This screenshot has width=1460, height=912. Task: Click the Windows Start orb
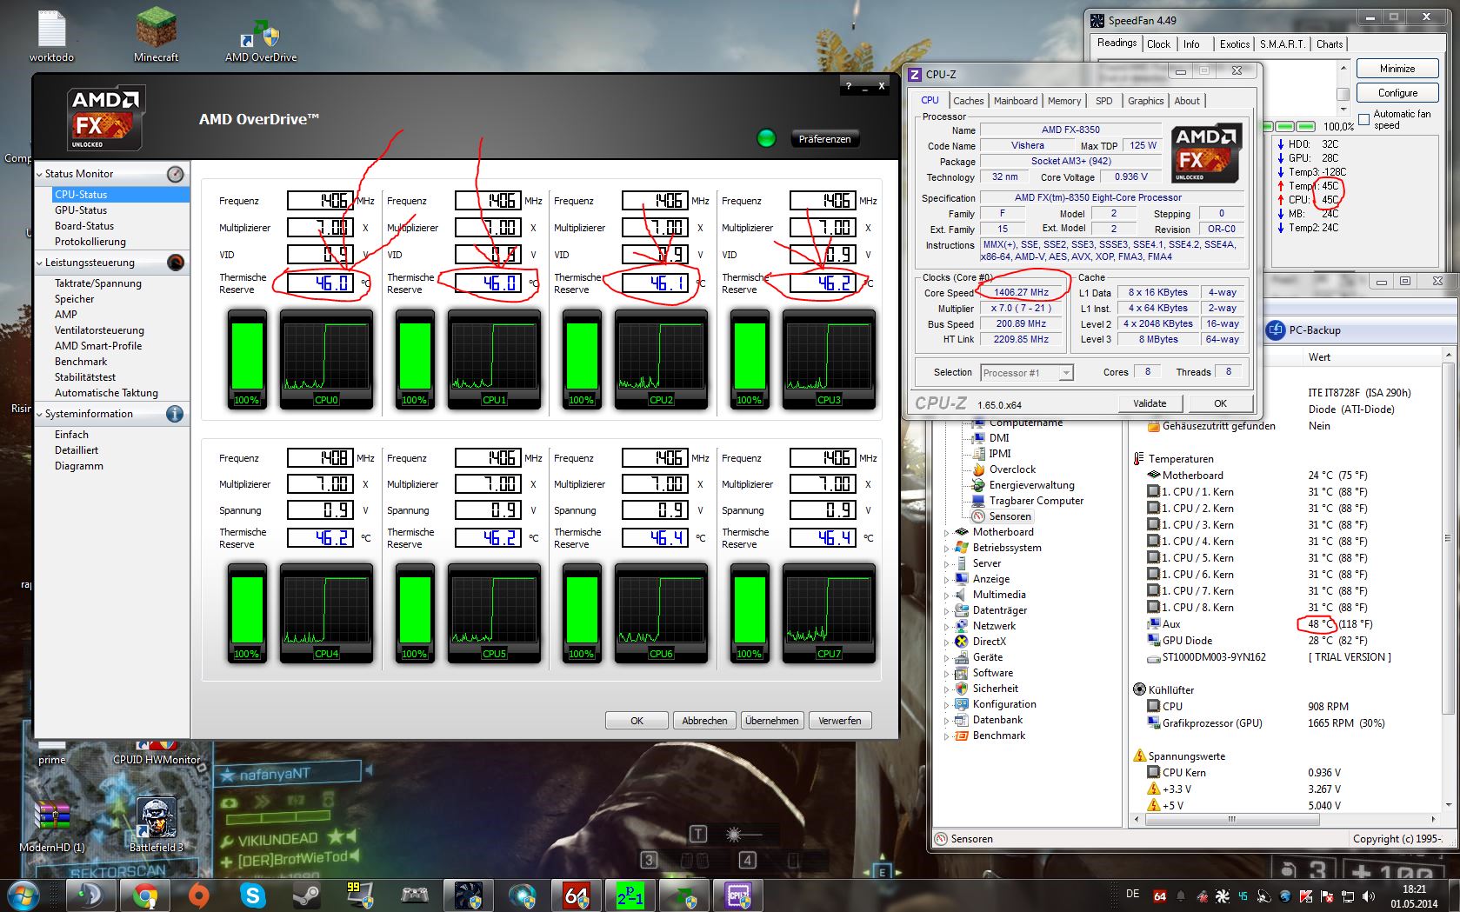click(23, 895)
